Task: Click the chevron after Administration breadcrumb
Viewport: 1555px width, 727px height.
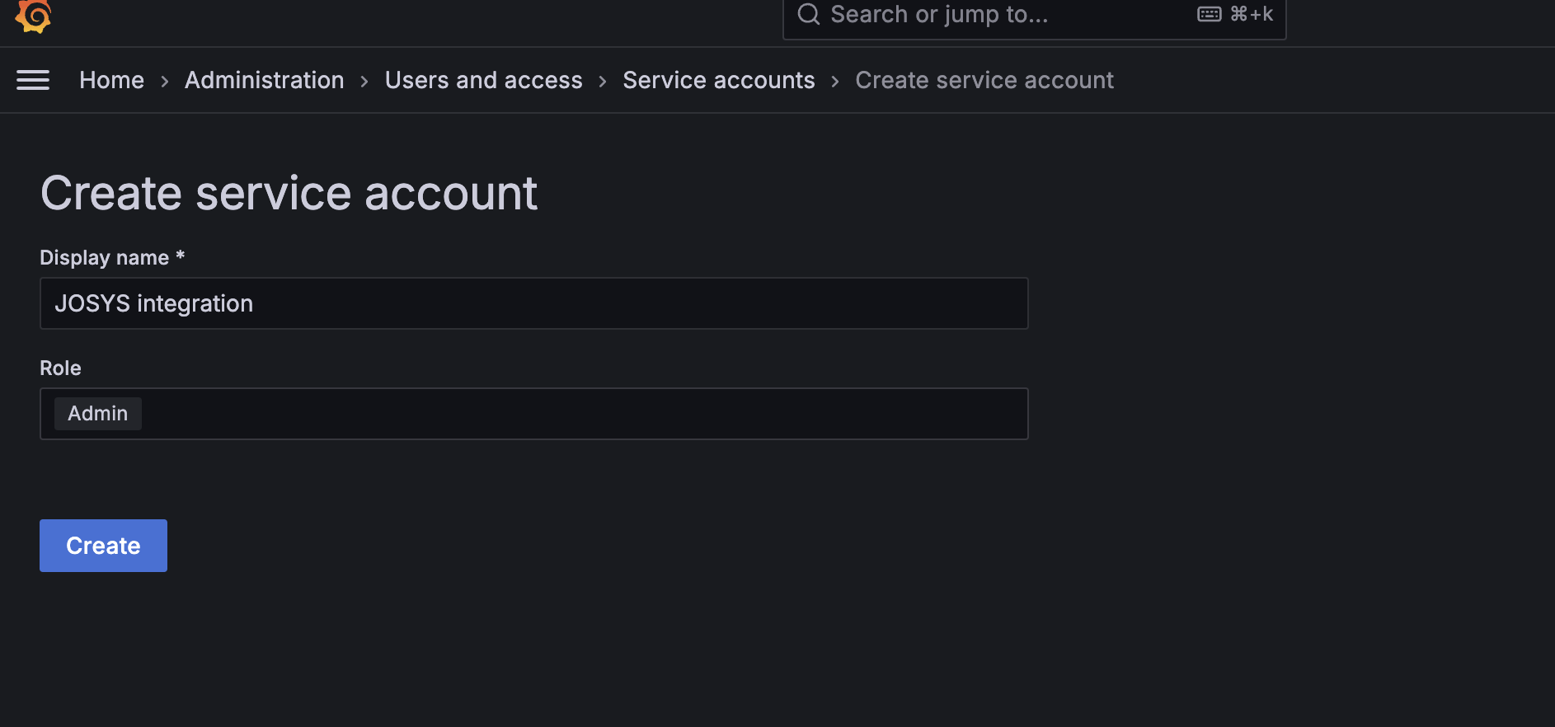Action: coord(364,81)
